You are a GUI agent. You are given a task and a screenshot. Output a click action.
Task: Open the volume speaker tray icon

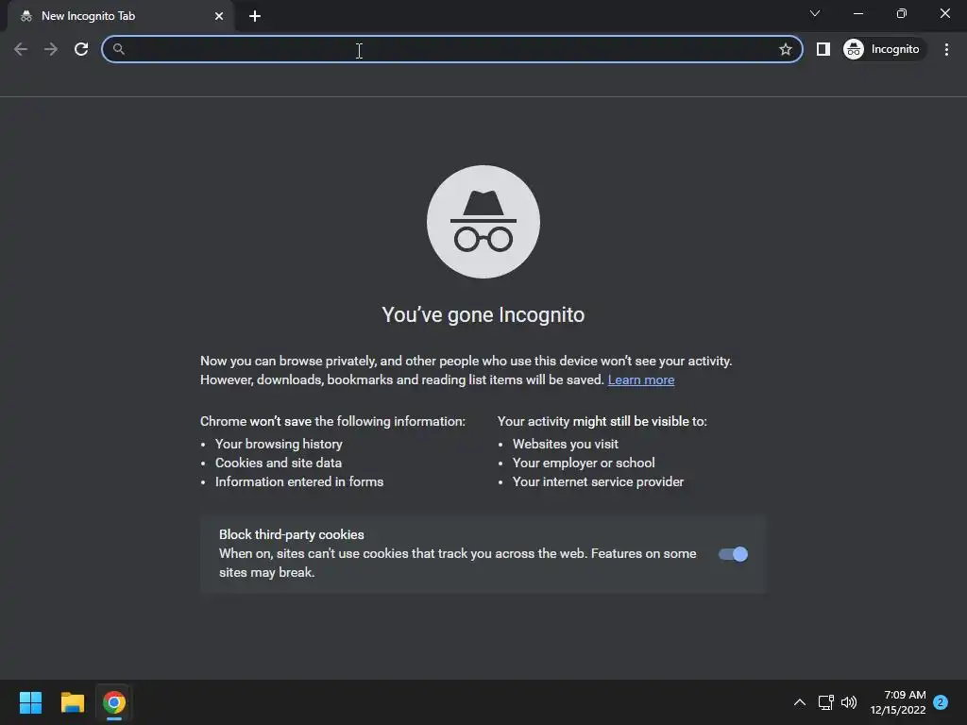pos(849,702)
